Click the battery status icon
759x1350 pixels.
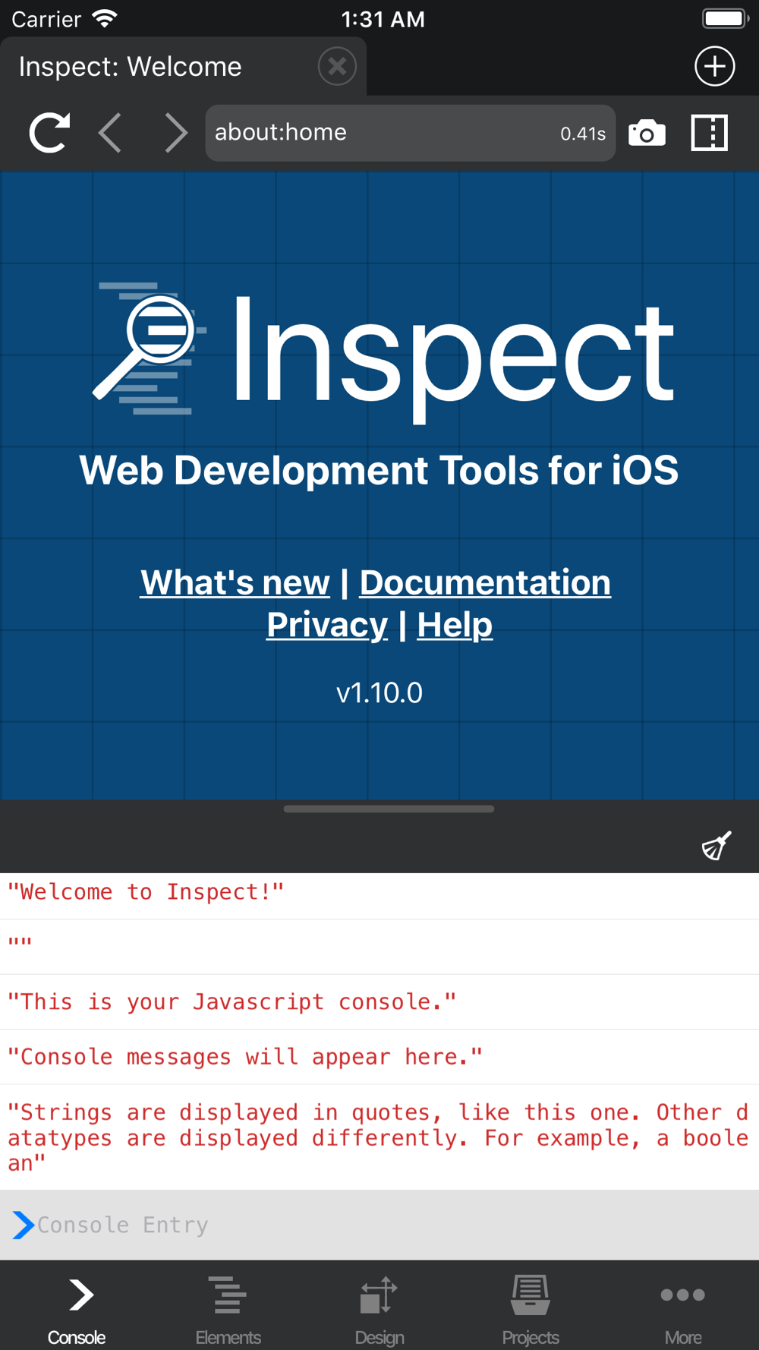pyautogui.click(x=725, y=19)
